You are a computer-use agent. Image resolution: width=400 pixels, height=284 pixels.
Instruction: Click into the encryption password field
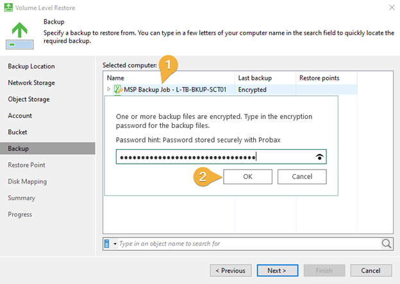(x=221, y=157)
